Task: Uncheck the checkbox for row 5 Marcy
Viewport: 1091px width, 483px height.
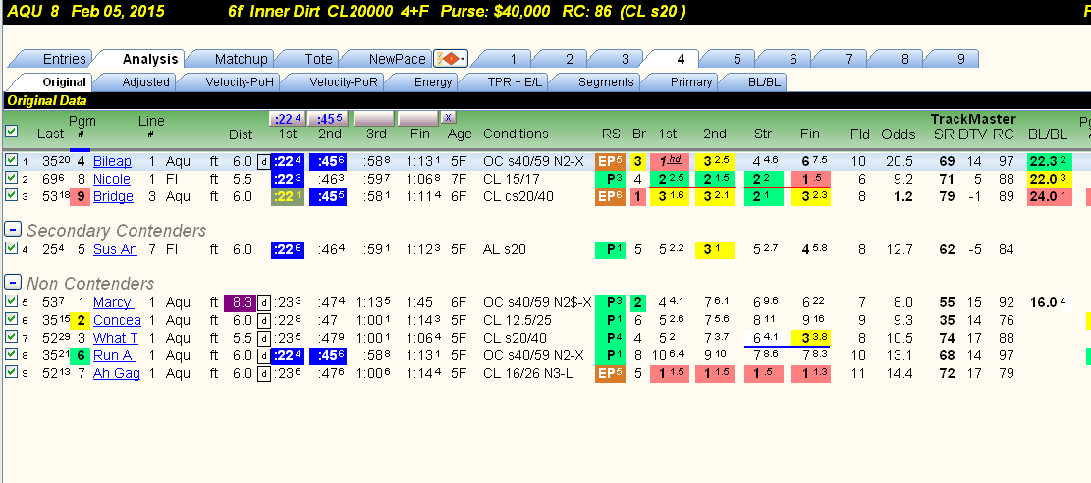Action: pyautogui.click(x=11, y=302)
